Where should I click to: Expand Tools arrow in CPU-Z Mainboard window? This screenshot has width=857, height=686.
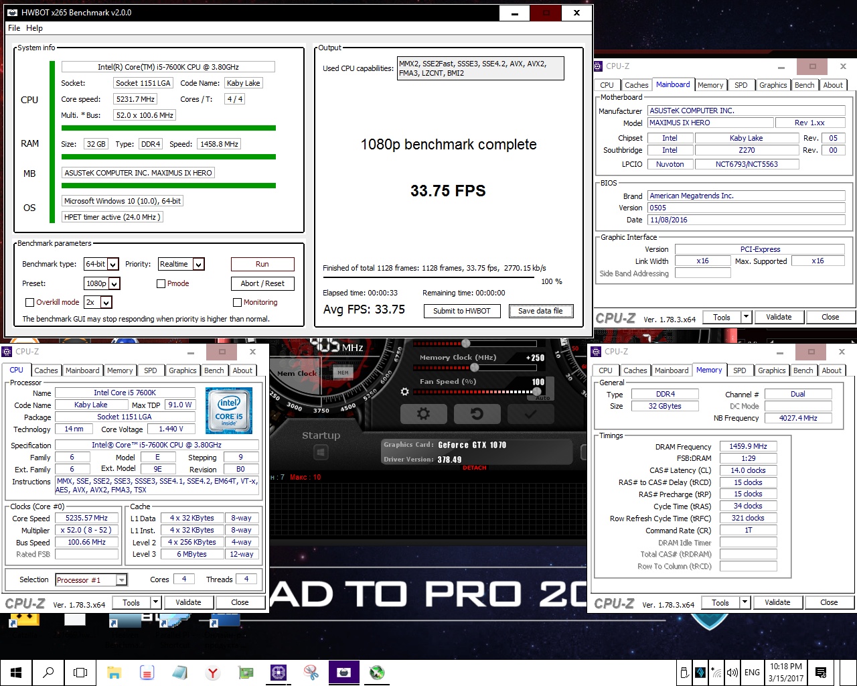[x=747, y=318]
